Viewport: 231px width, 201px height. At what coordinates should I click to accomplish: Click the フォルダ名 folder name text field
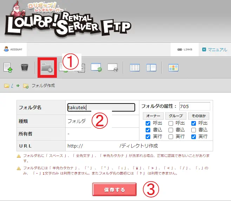point(101,107)
